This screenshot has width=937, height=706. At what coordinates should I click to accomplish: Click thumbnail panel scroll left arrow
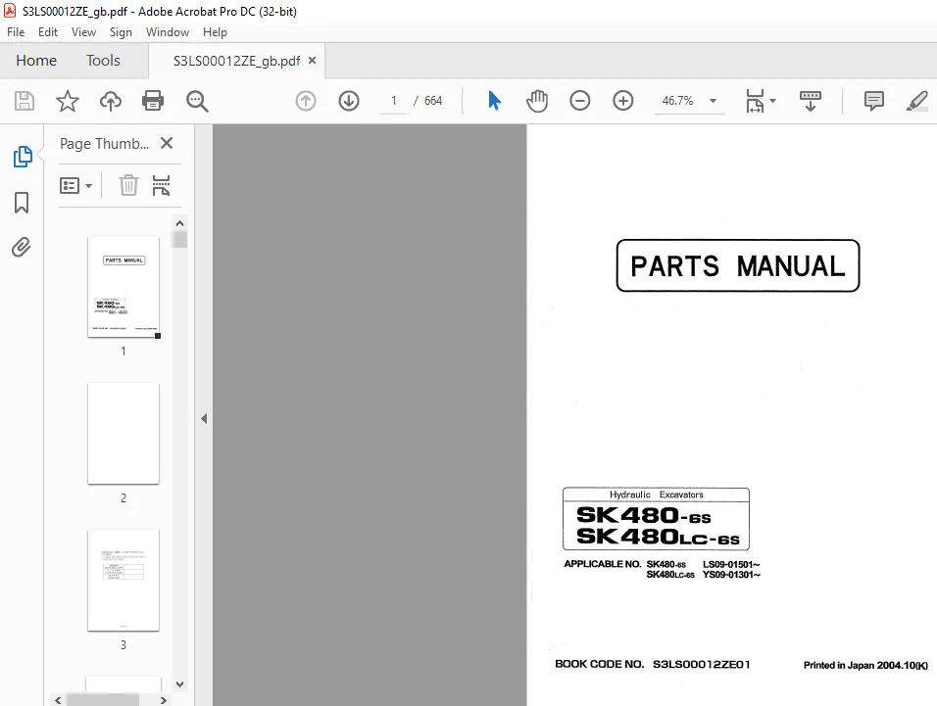coord(58,699)
